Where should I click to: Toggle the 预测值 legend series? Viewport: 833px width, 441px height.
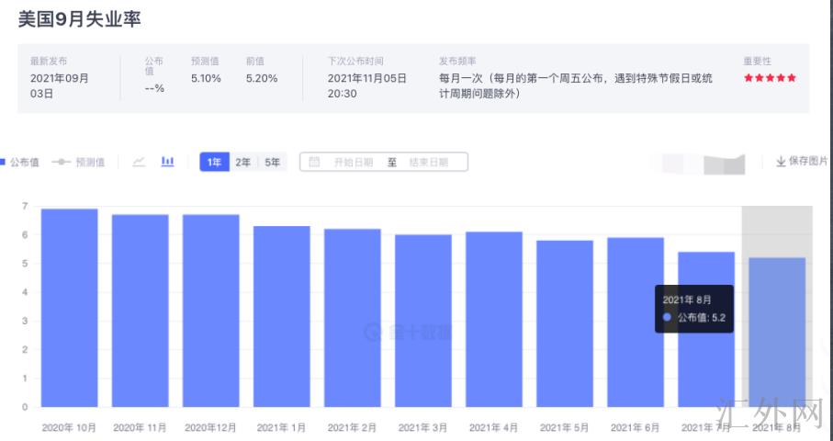point(79,162)
